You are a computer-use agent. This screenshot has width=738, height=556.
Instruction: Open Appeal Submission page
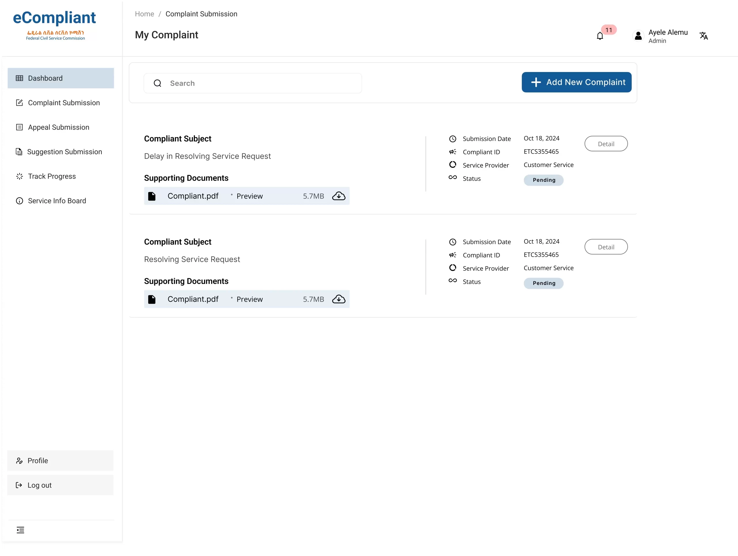(59, 127)
